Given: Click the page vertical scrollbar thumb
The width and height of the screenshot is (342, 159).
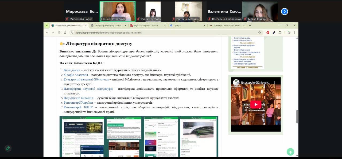Looking at the screenshot, I should (x=297, y=116).
